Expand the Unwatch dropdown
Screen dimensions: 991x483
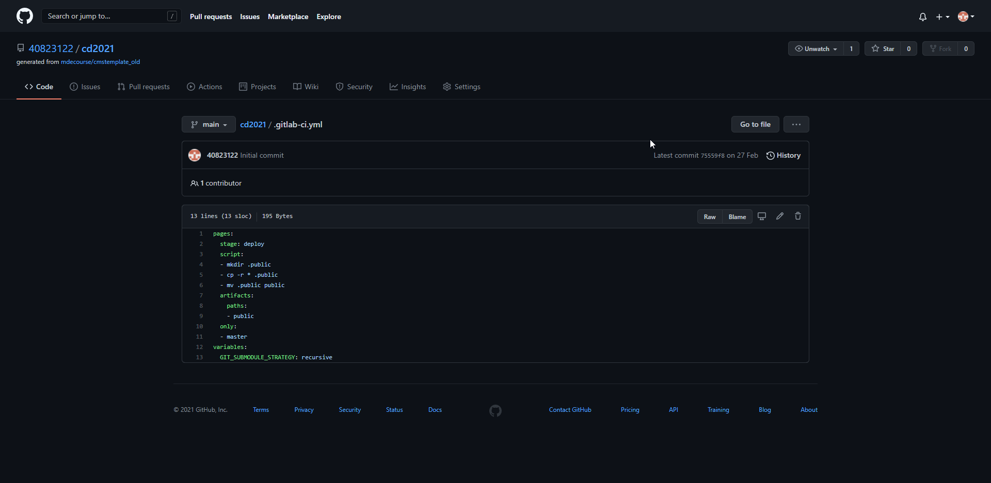pyautogui.click(x=816, y=48)
